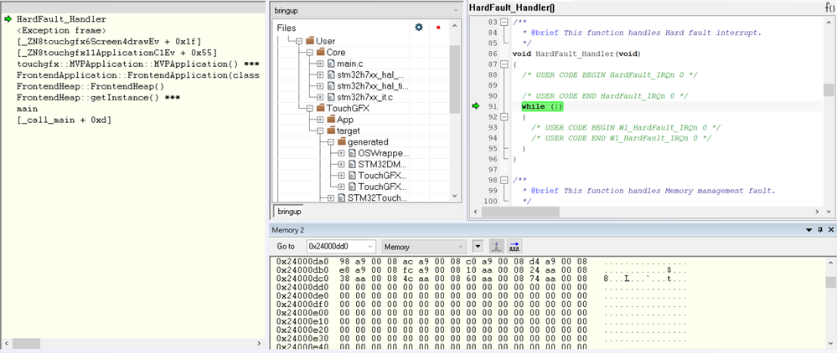Click the workspace settings gear icon
The height and width of the screenshot is (353, 837).
coord(419,28)
